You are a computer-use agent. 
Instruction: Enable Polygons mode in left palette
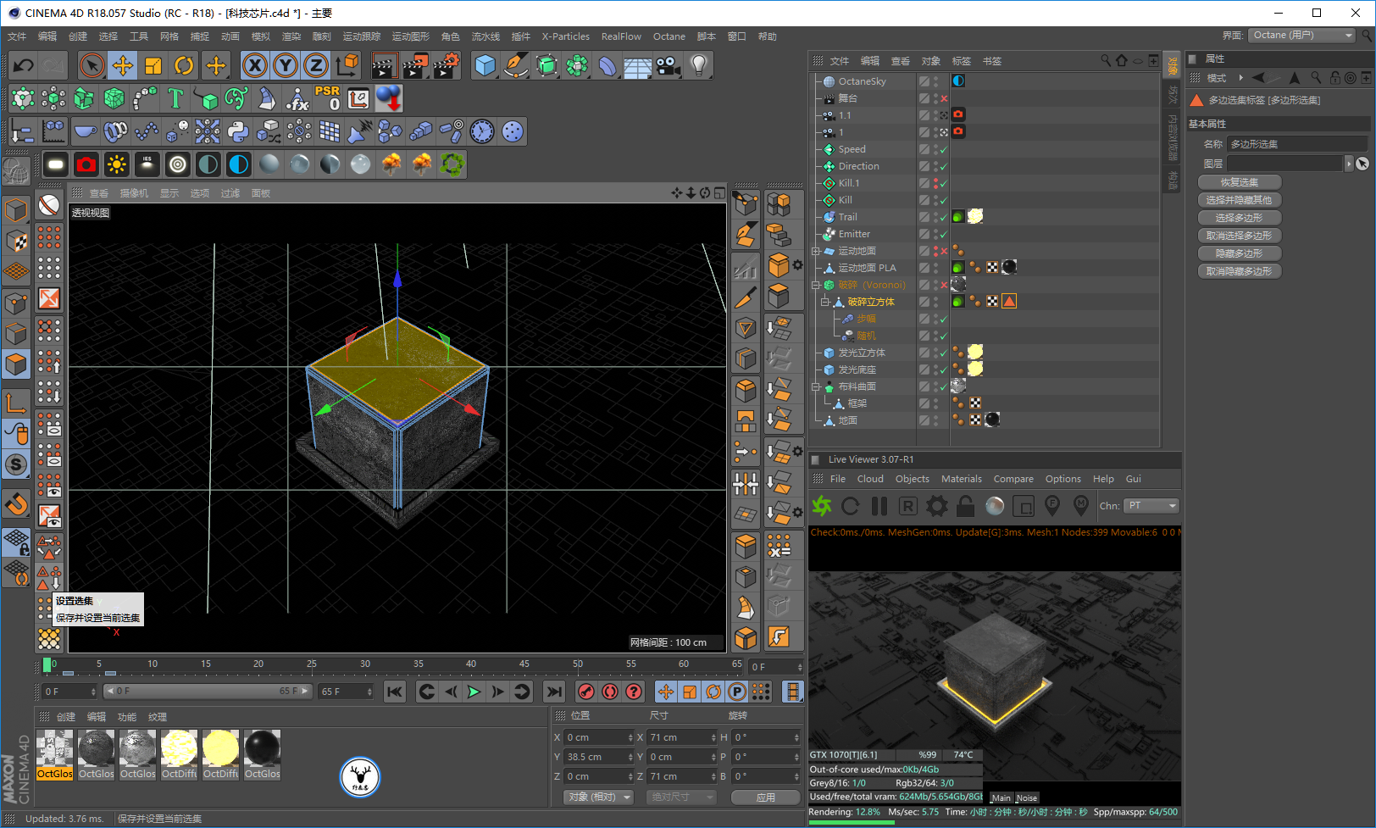click(x=16, y=364)
